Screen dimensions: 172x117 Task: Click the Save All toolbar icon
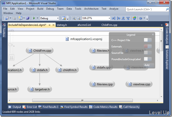(28, 18)
